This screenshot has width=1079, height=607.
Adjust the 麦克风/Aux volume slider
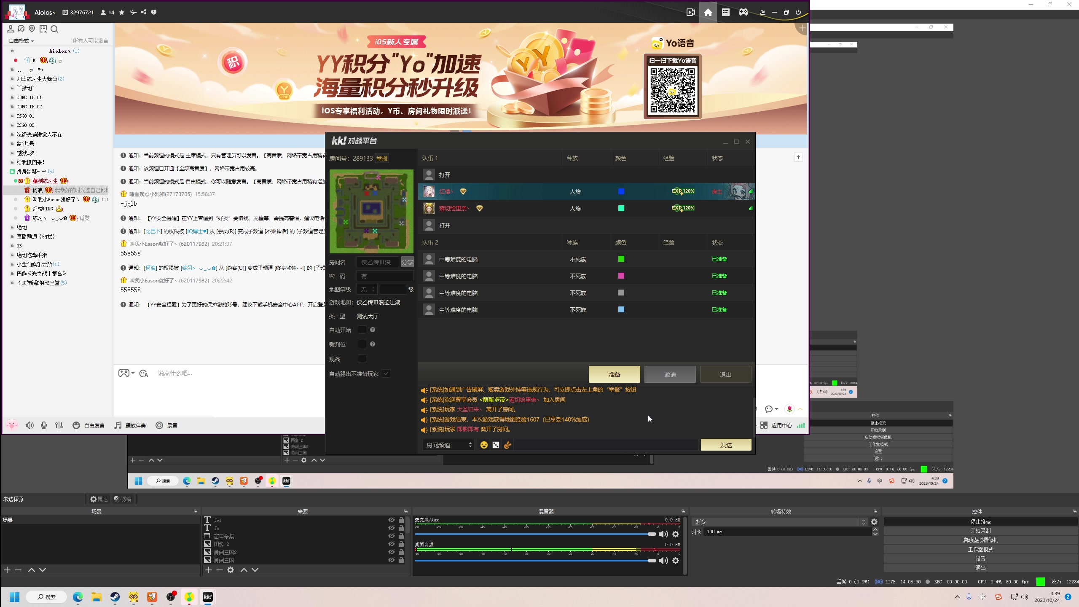point(535,534)
